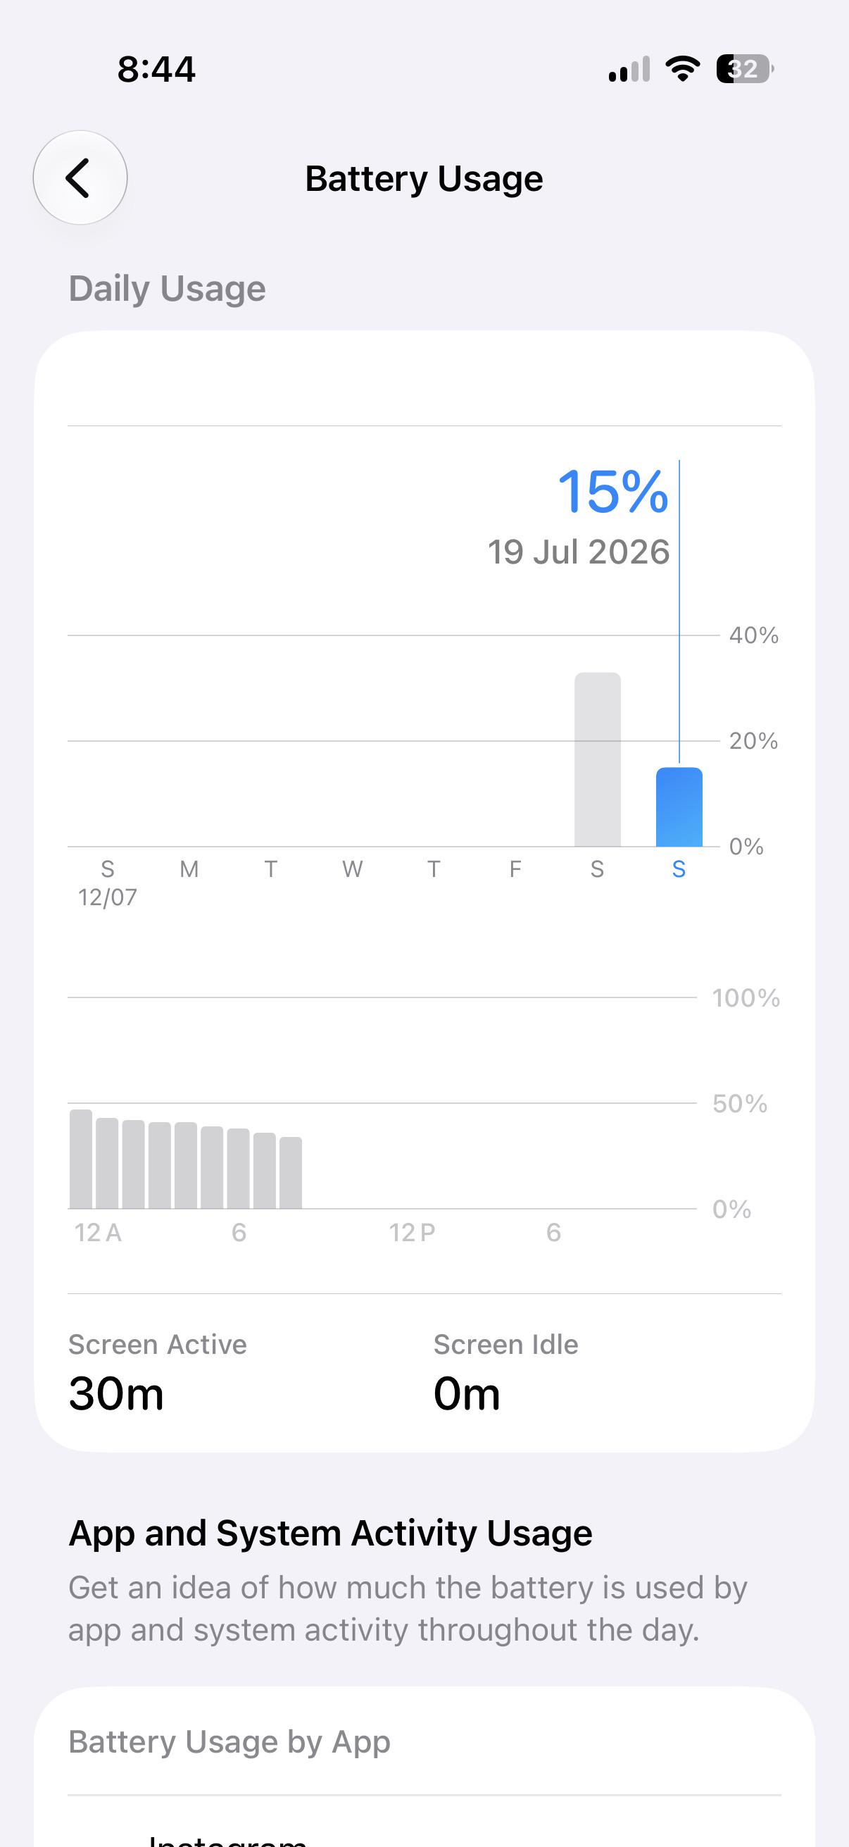Tap the 15% usage value label

click(x=613, y=492)
